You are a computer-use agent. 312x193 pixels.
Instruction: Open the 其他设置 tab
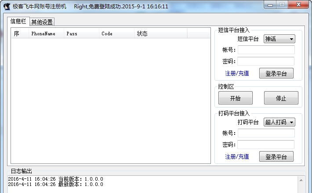pos(42,22)
